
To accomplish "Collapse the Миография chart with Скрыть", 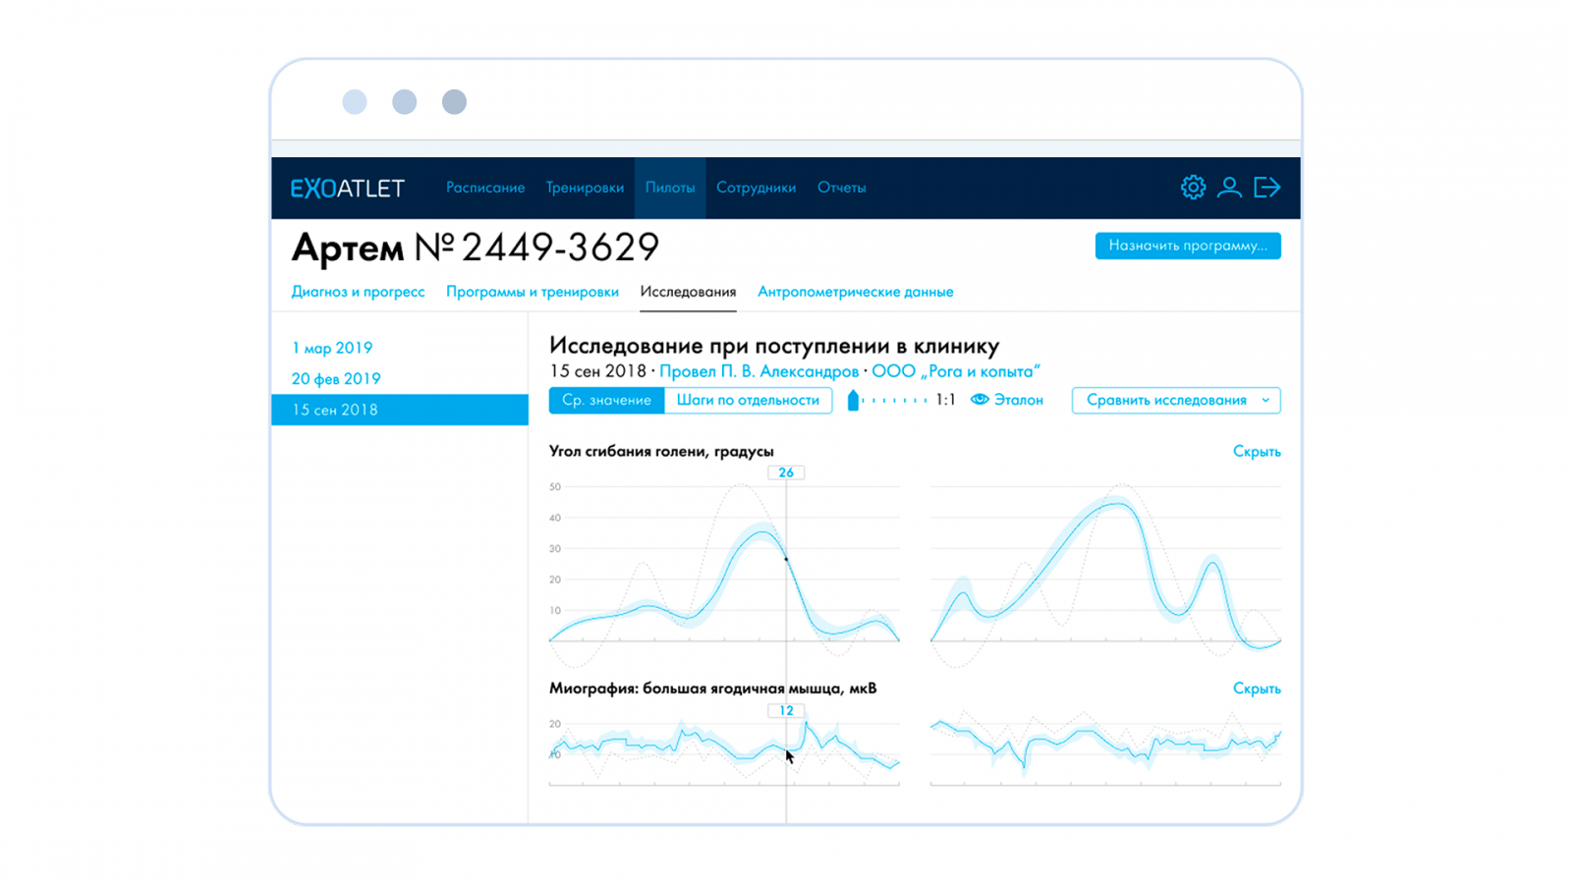I will coord(1256,689).
